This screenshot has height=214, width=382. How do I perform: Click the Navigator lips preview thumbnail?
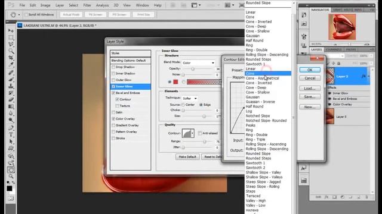[x=342, y=26]
